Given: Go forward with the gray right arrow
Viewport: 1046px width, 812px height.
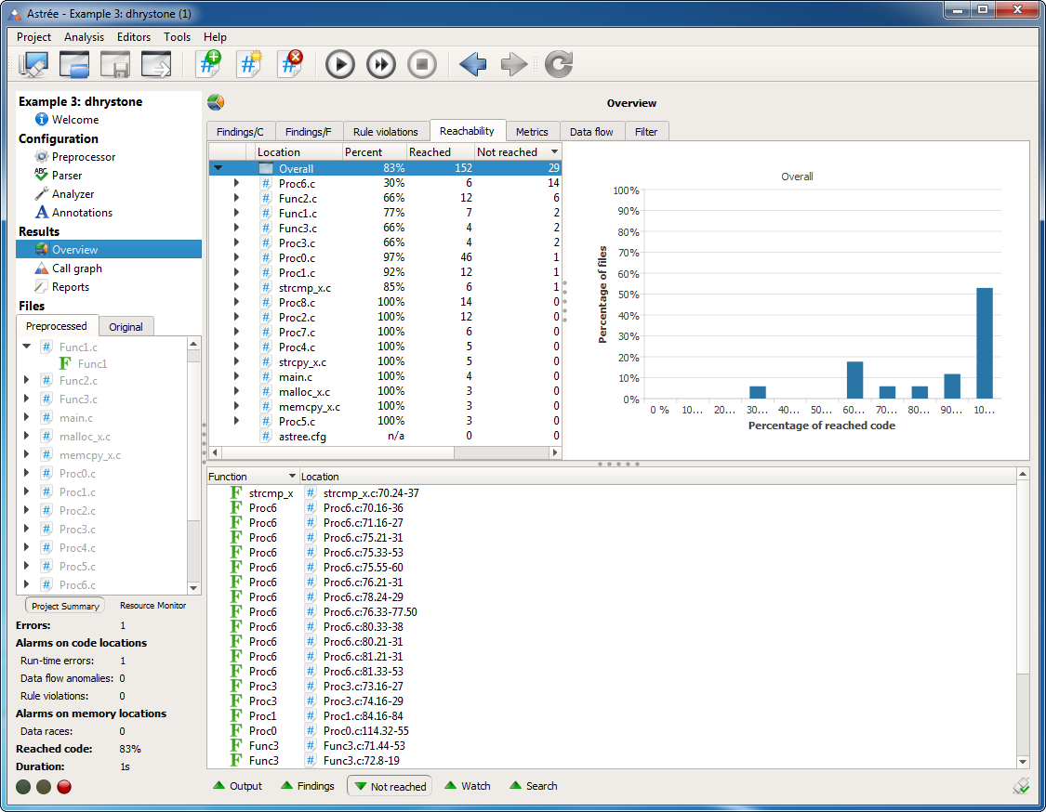Looking at the screenshot, I should pos(513,65).
